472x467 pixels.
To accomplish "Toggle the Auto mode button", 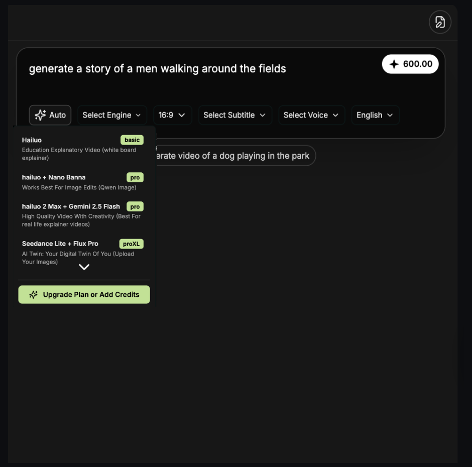I will 50,115.
